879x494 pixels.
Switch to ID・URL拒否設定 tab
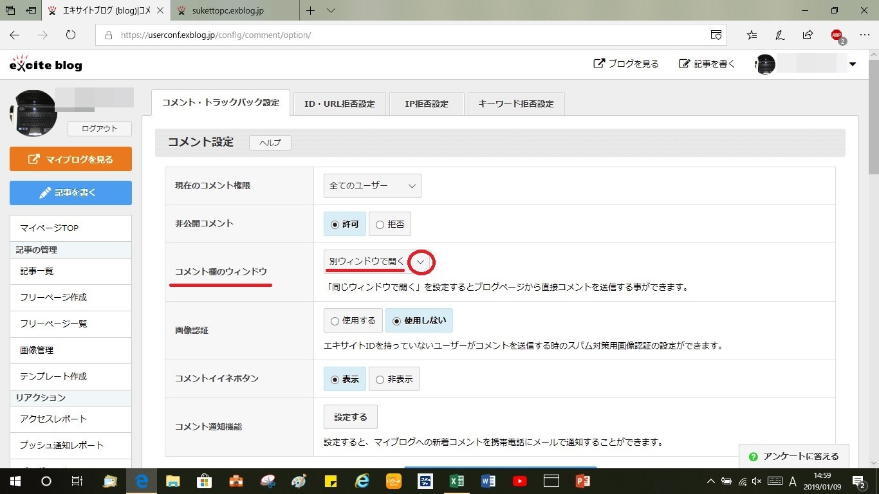339,104
